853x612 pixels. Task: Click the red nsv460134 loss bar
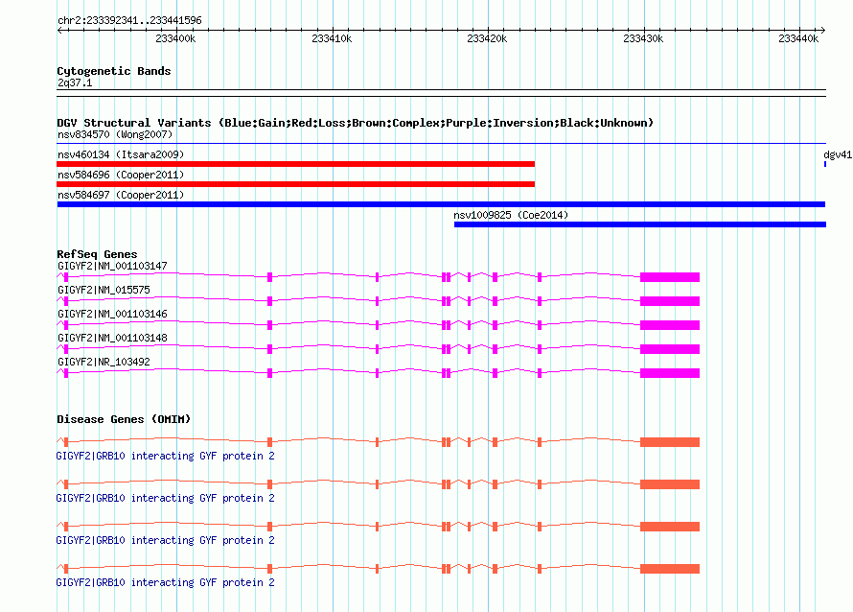(296, 164)
